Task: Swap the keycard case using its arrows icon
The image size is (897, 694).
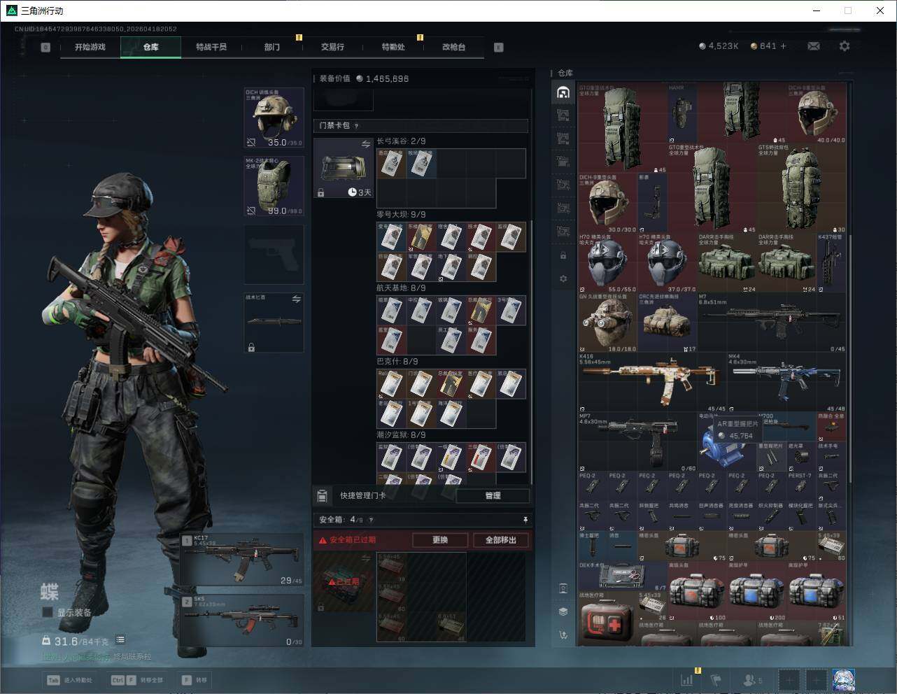Action: (365, 144)
